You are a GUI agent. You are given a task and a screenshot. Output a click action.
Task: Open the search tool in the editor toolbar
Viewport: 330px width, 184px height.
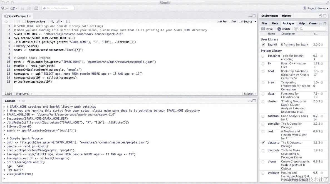click(x=52, y=21)
